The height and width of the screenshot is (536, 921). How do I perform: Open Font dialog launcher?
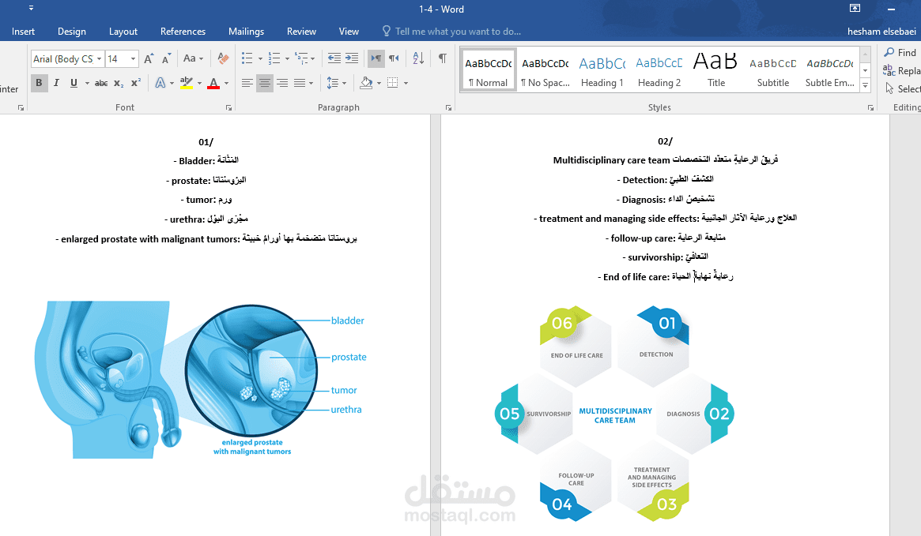click(229, 108)
